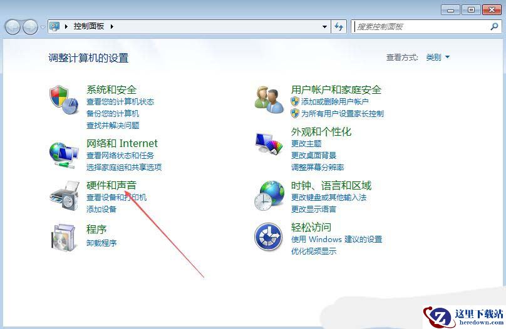Expand the 类别 view-by dropdown
This screenshot has width=506, height=329.
[438, 58]
